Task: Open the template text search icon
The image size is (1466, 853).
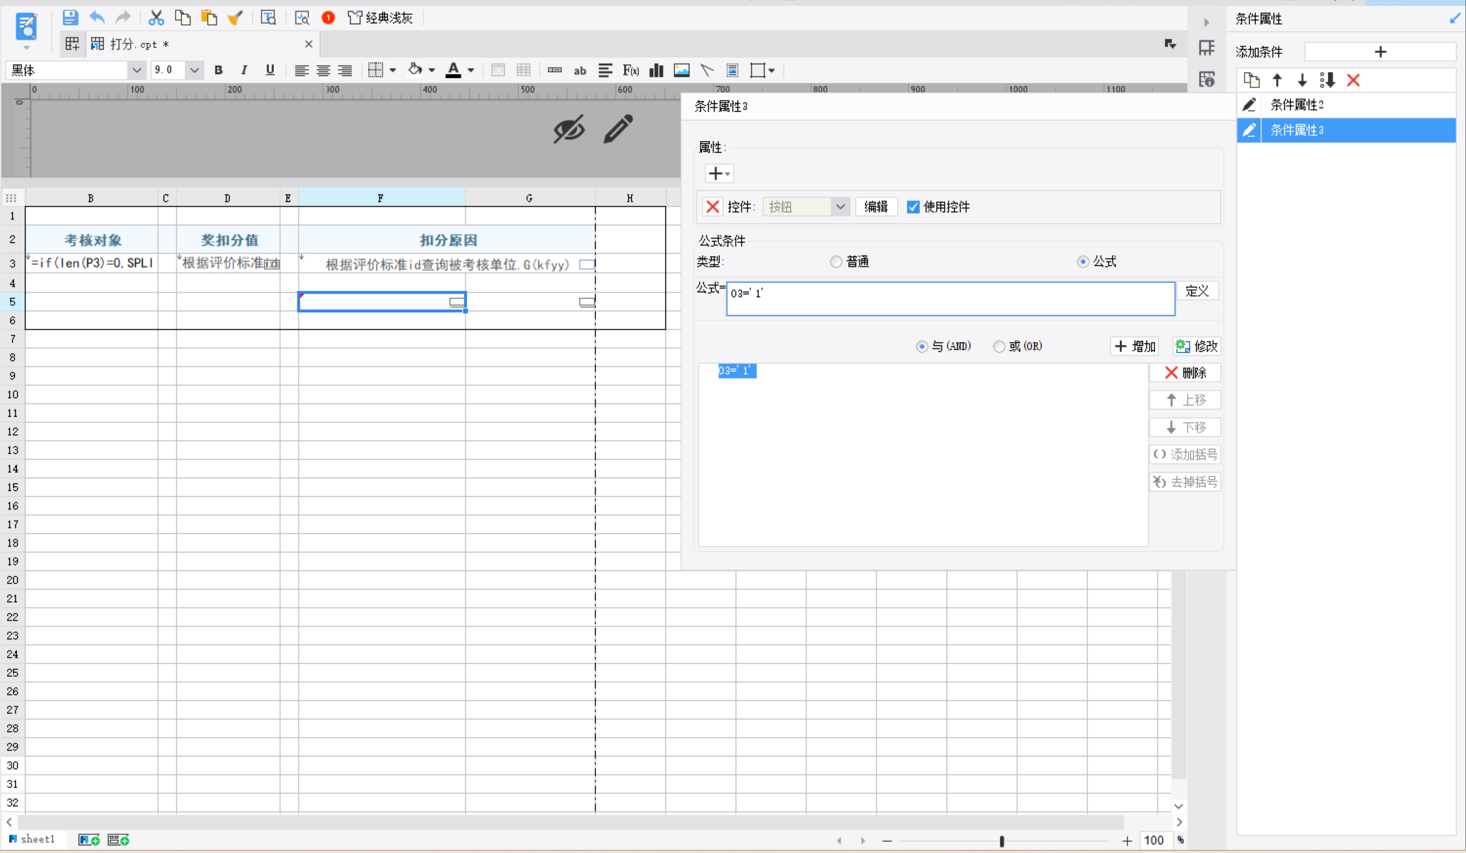Action: click(268, 18)
